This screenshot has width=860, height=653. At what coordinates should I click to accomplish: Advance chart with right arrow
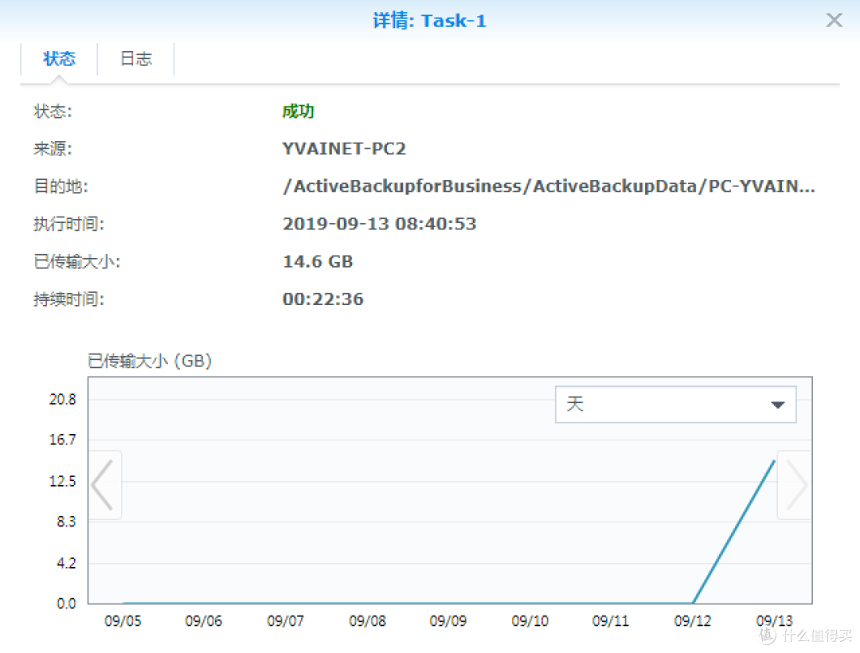coord(795,484)
